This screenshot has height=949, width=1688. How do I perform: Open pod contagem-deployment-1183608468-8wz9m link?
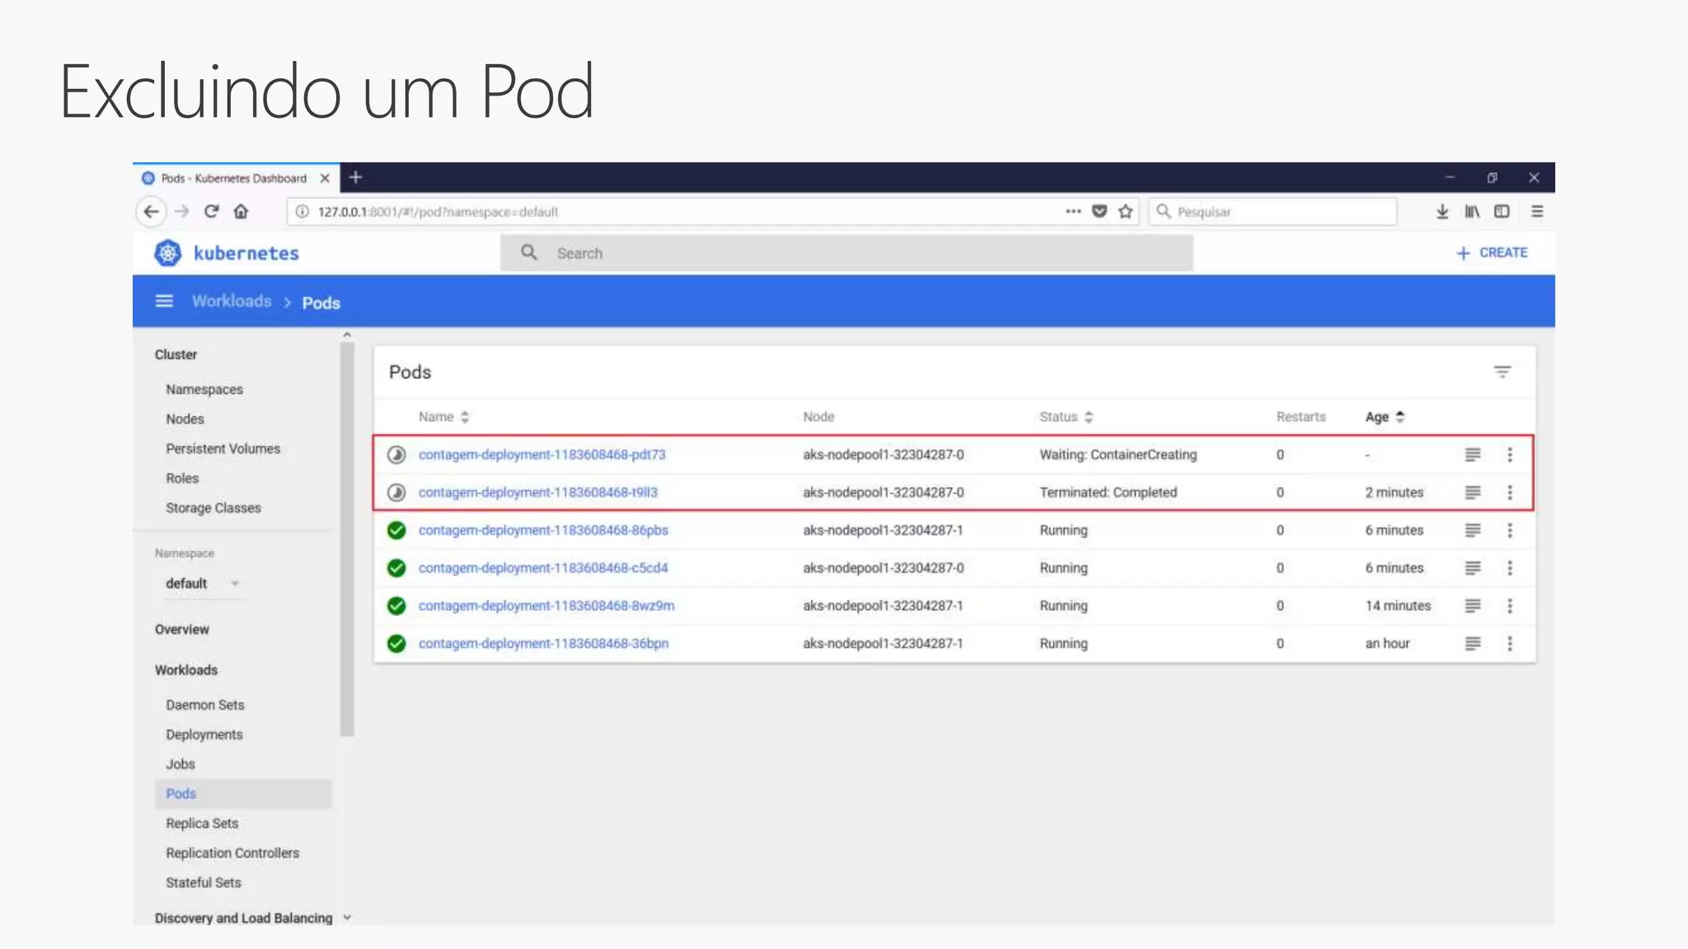click(x=546, y=606)
